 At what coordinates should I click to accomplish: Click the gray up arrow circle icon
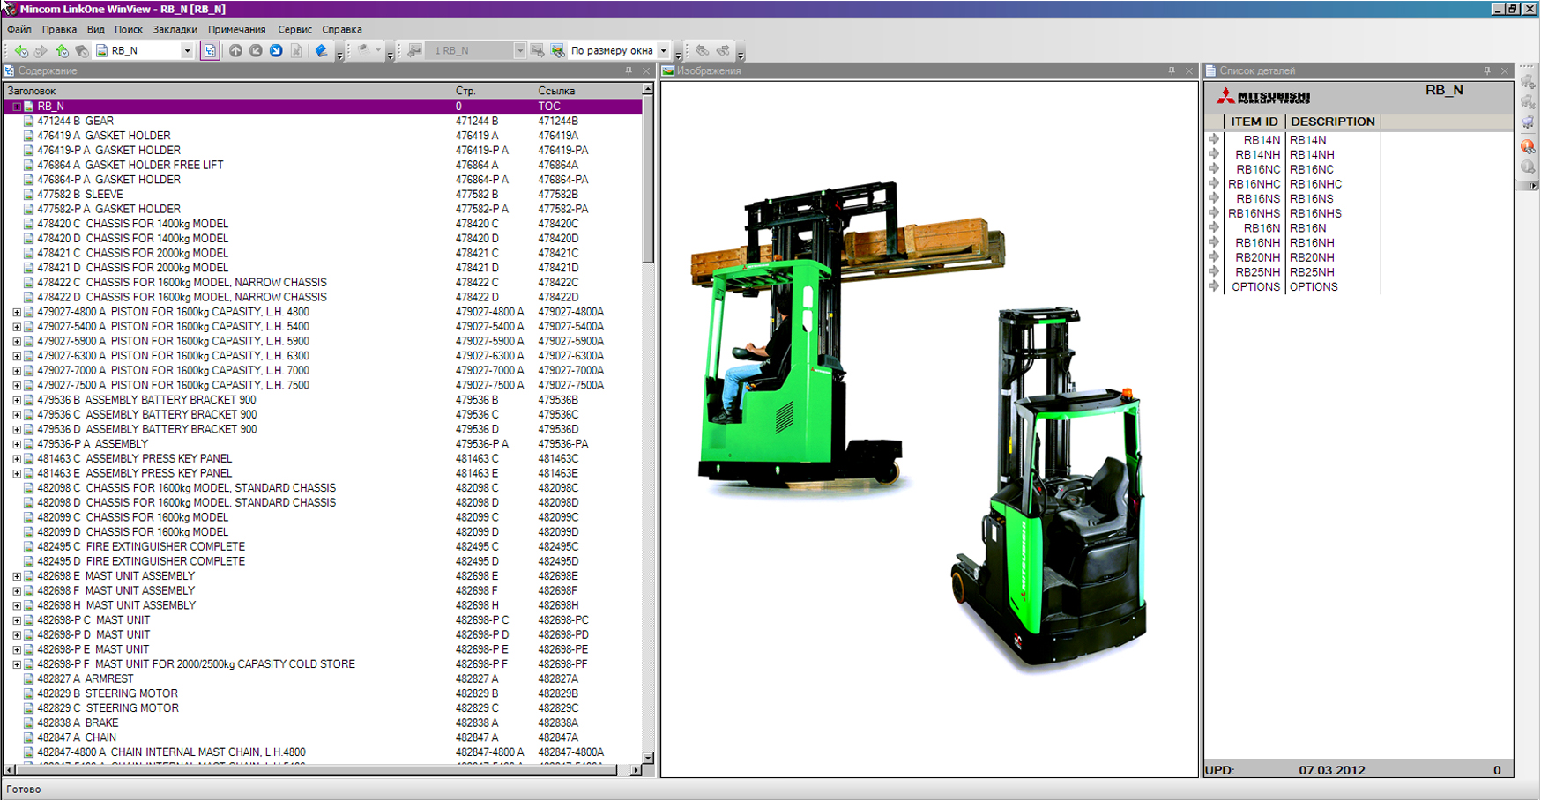point(235,51)
